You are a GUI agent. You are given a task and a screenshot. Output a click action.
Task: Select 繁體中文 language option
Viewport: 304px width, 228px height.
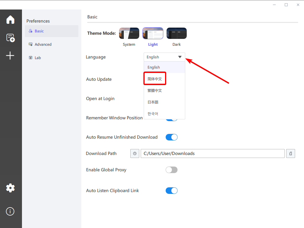point(155,91)
